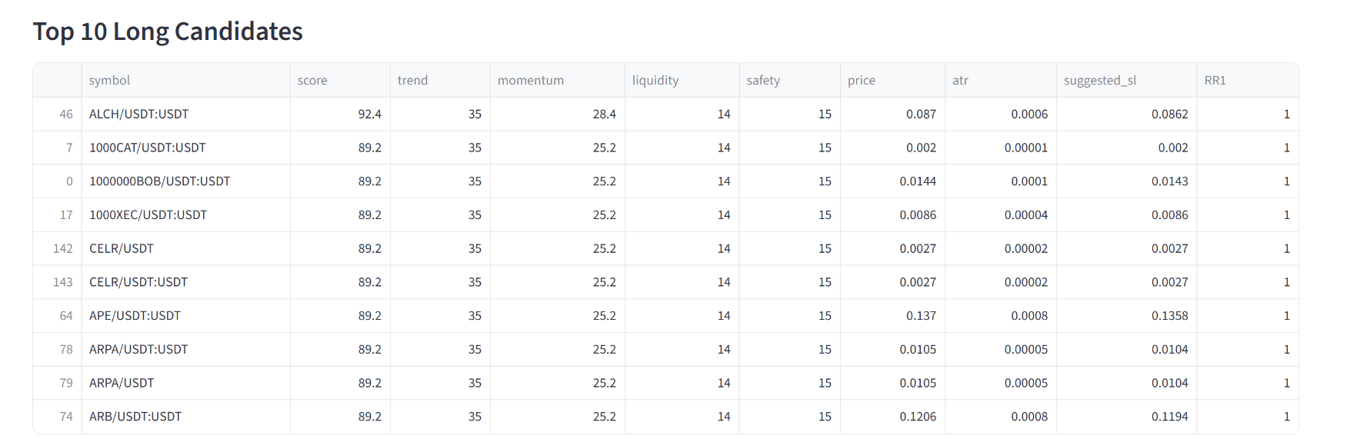Screen dimensions: 1367x442
Task: Sort by the trend column header
Action: point(412,80)
